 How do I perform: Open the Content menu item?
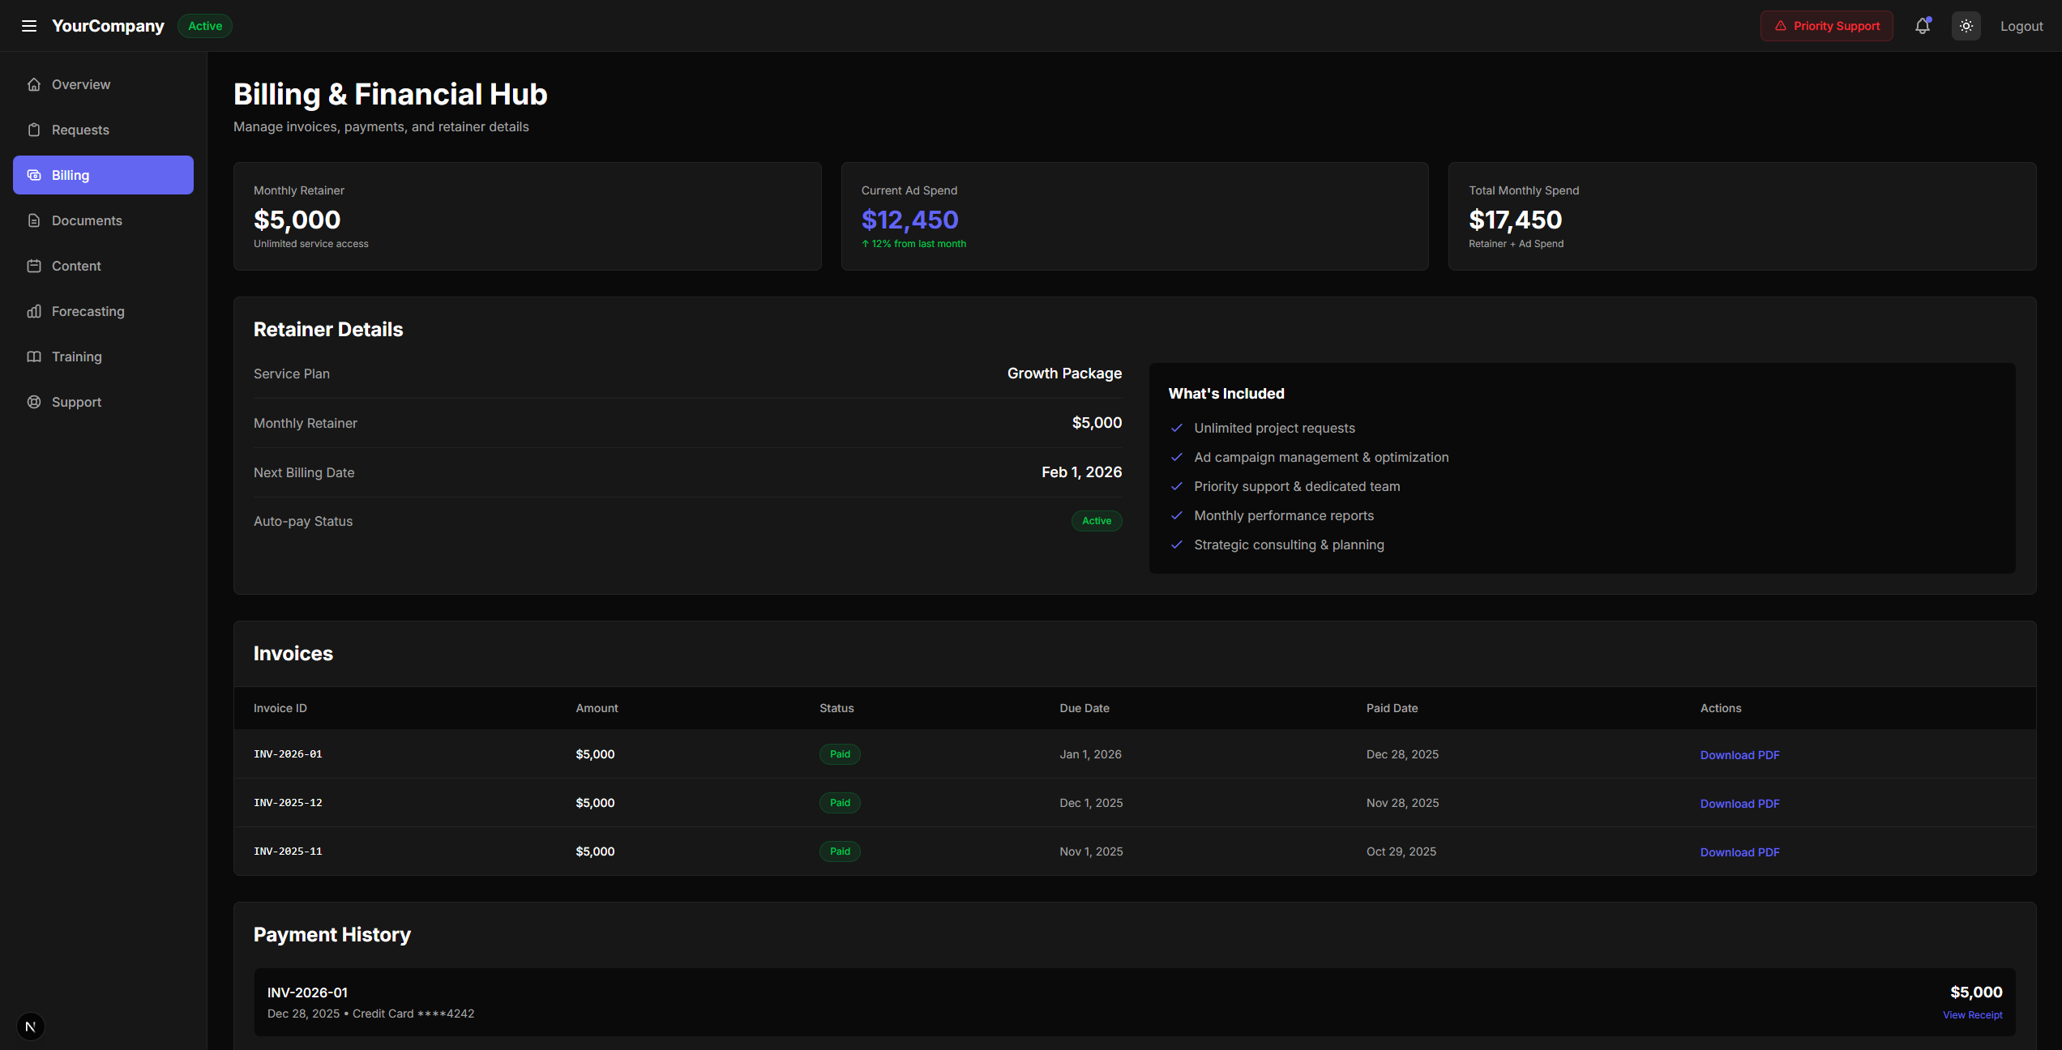click(76, 266)
